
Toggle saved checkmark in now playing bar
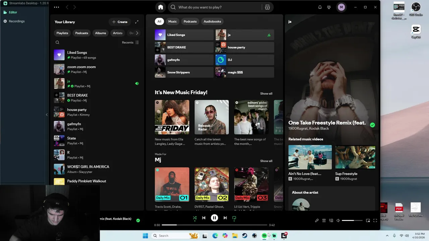[138, 220]
